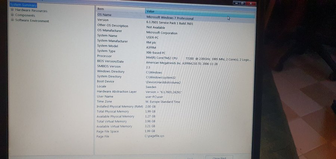Click the C:\pagefile.sys value
This screenshot has height=159, width=336.
[154, 136]
